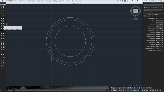Click Text height calculator icon
The height and width of the screenshot is (92, 164).
[162, 42]
